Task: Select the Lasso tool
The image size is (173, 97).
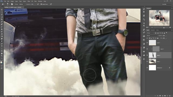Action: pos(2,15)
